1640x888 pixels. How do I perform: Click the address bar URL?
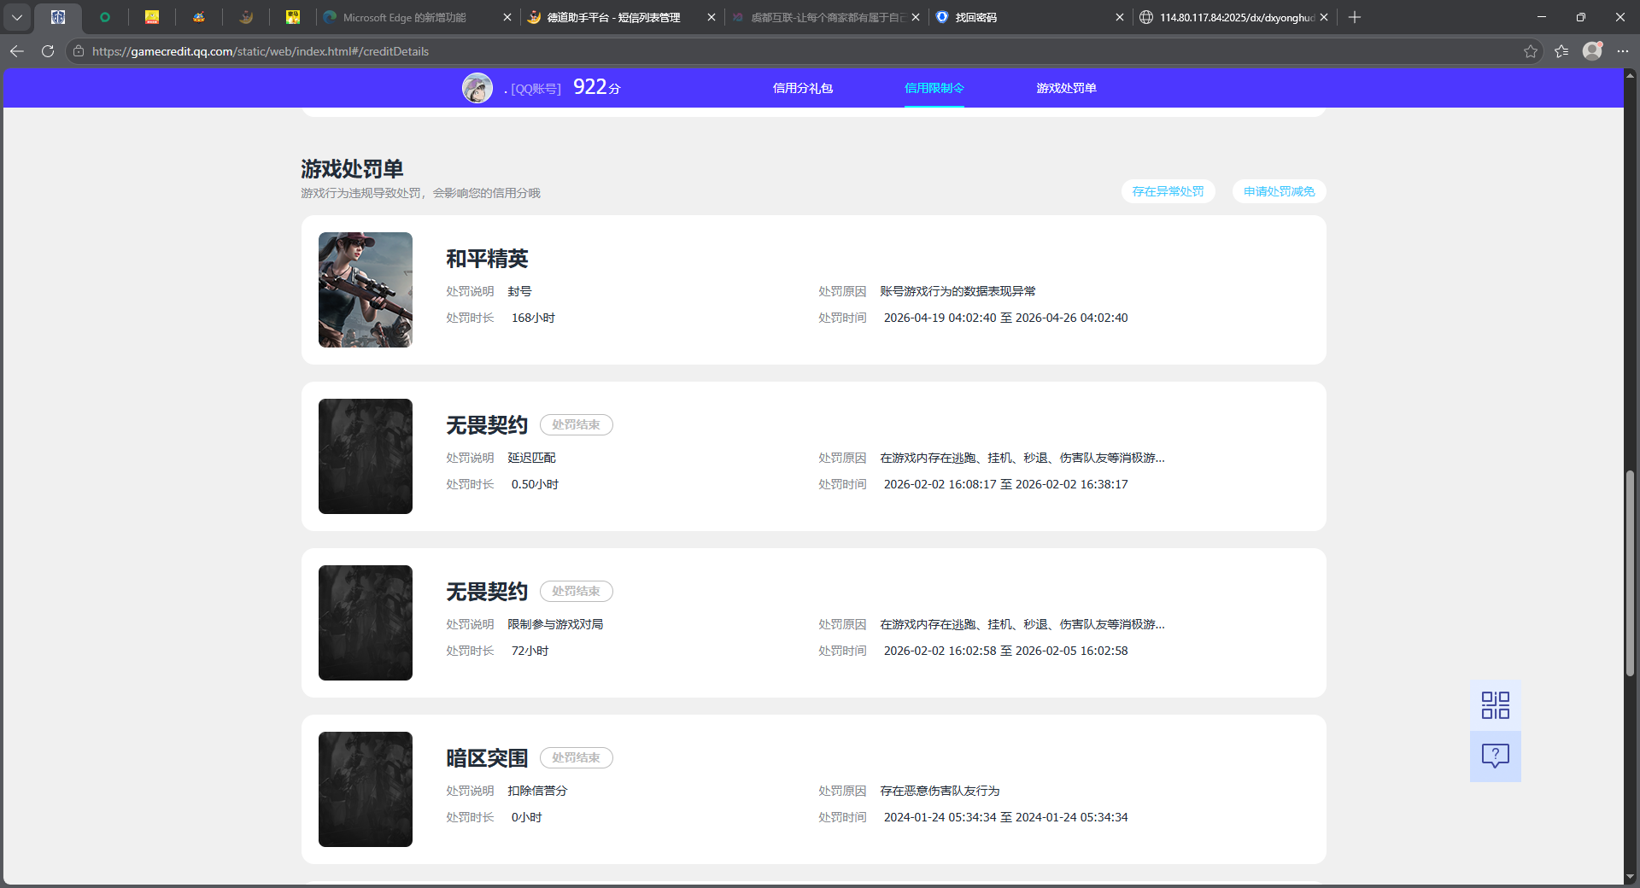click(x=261, y=51)
